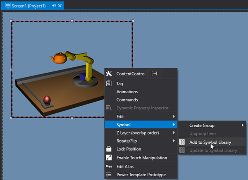Switch to the Screen1 (Project1) tab
The width and height of the screenshot is (248, 180).
pyautogui.click(x=29, y=6)
